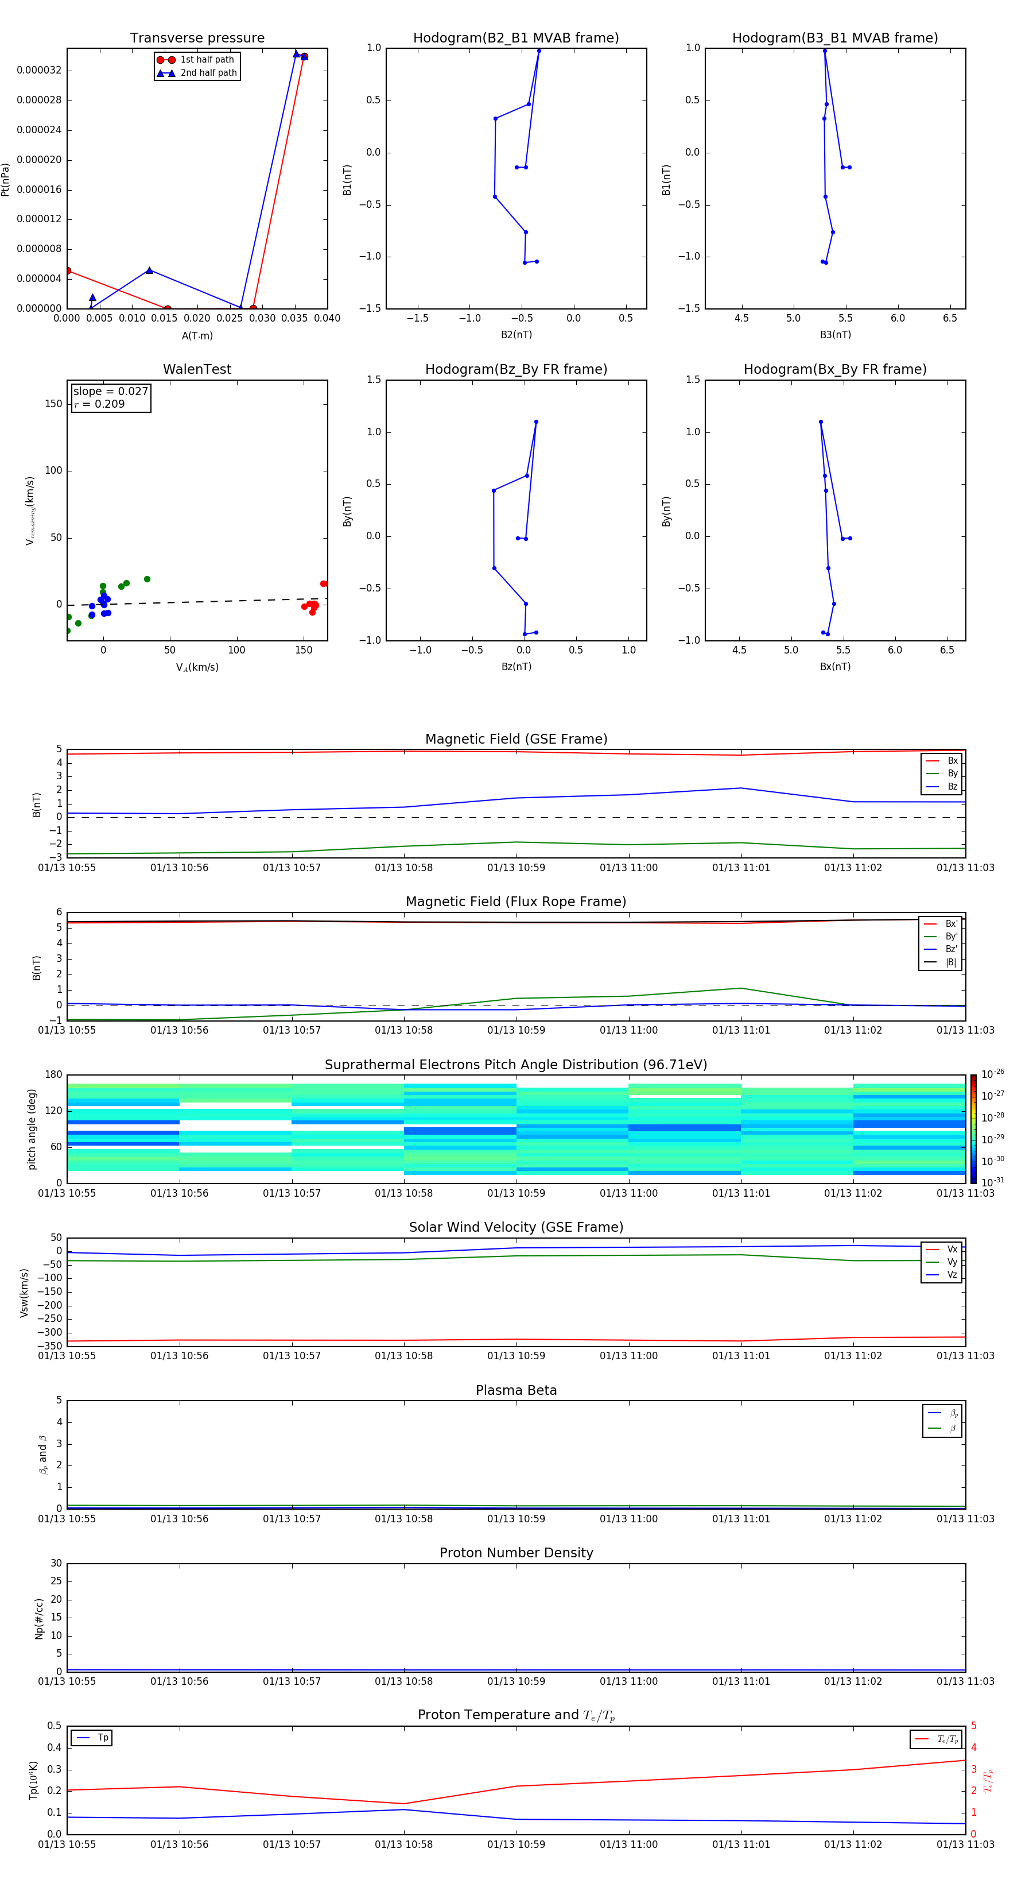
Task: Click the "Solar Wind Velocity (GSE Frame)" title
Action: 516,1228
